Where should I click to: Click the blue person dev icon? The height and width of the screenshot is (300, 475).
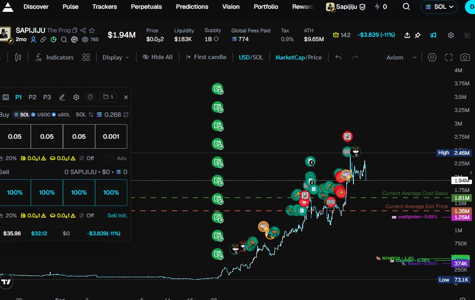tap(34, 39)
